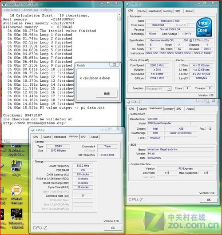Select Cache tab in CPU-Z mainboard window
Screen dimensions: 222x235
tap(143, 109)
